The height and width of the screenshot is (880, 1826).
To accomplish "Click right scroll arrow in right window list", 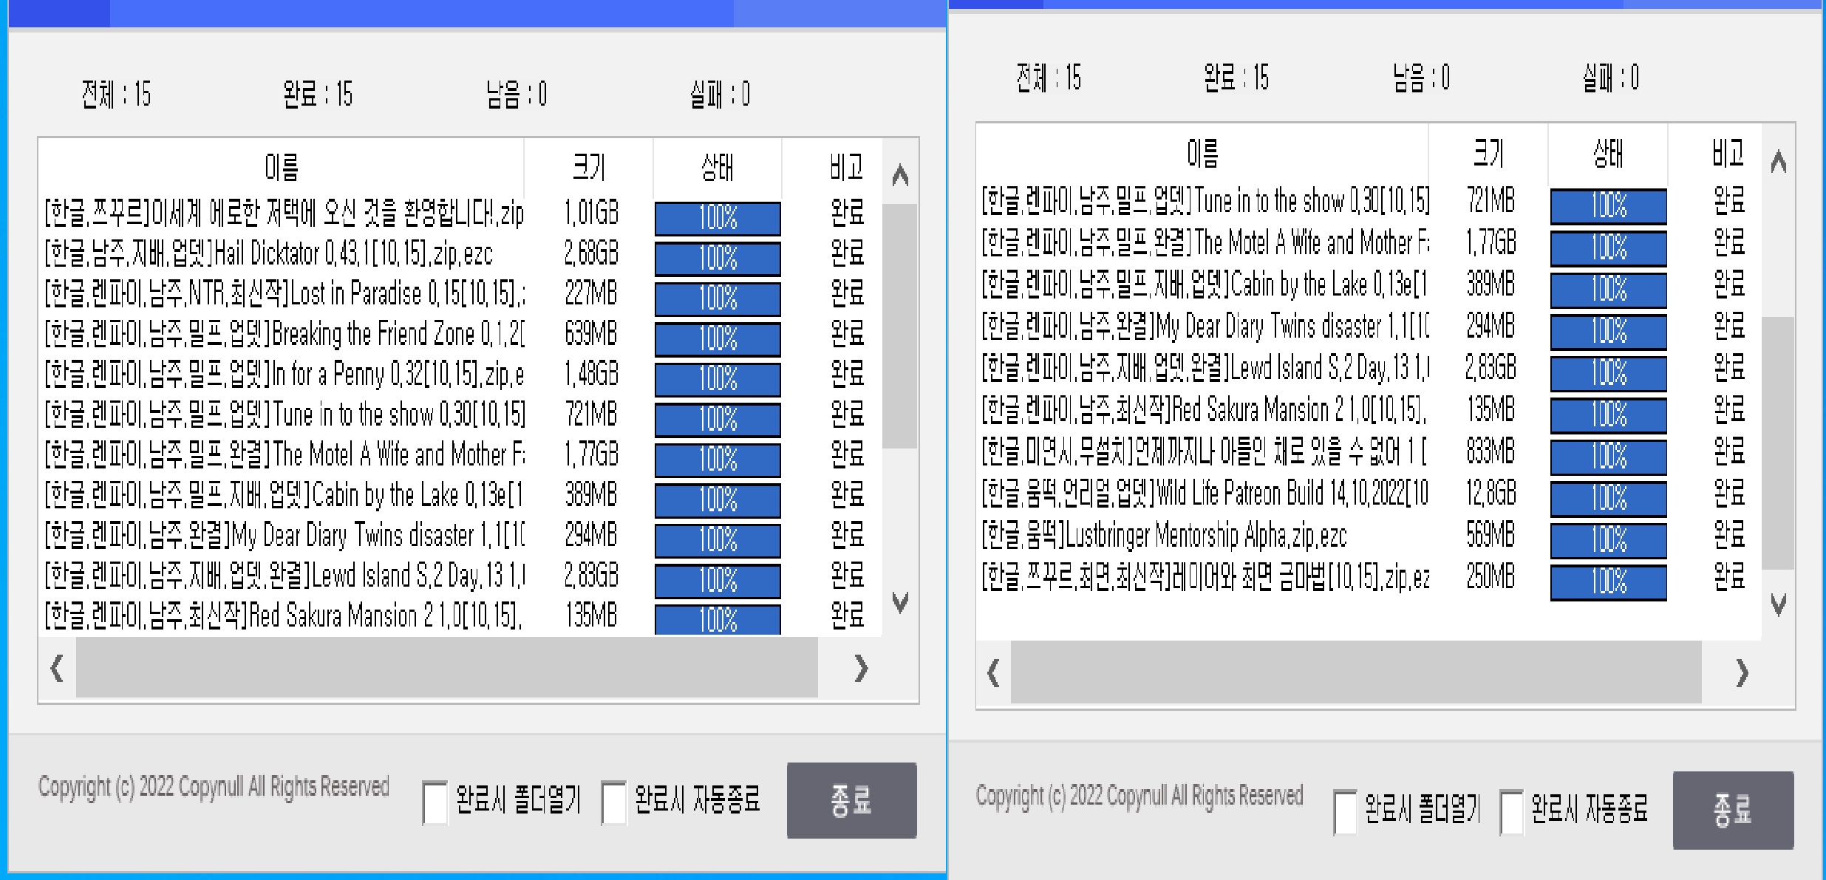I will click(x=1742, y=672).
